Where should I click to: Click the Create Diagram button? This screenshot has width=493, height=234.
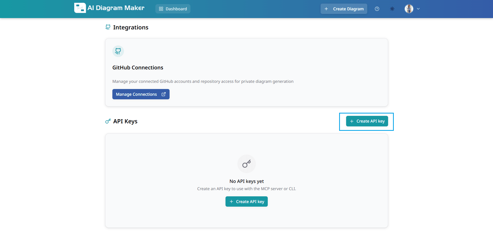click(344, 9)
